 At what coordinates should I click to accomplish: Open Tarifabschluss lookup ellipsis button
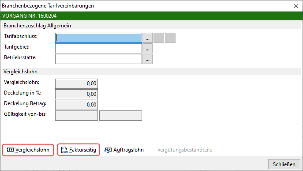point(147,38)
